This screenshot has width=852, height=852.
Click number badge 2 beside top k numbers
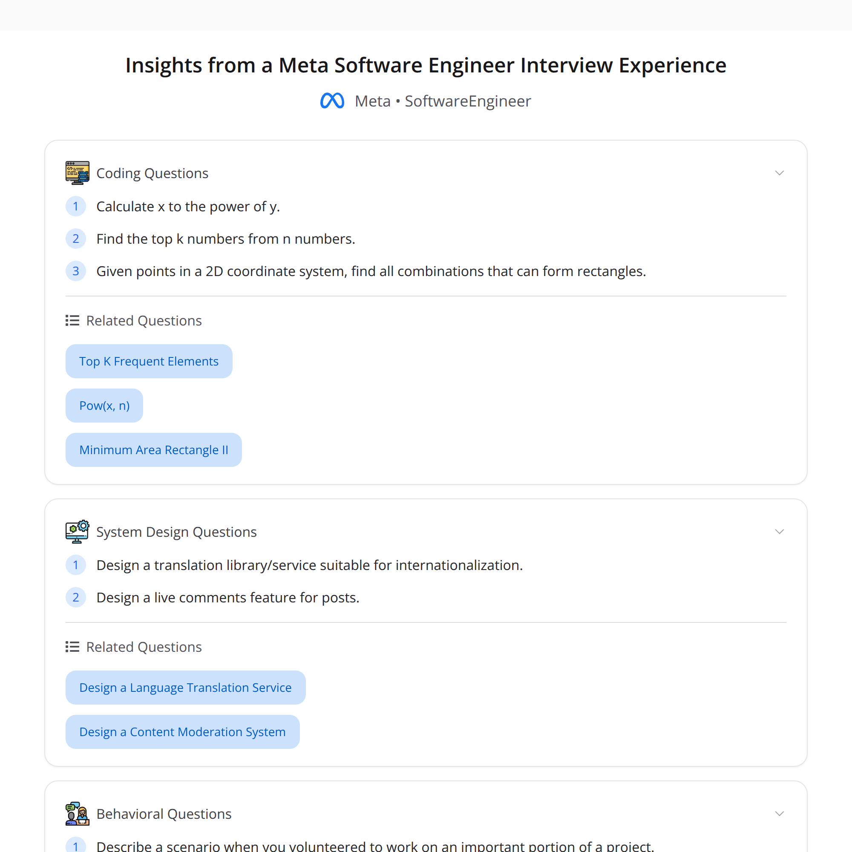coord(76,239)
